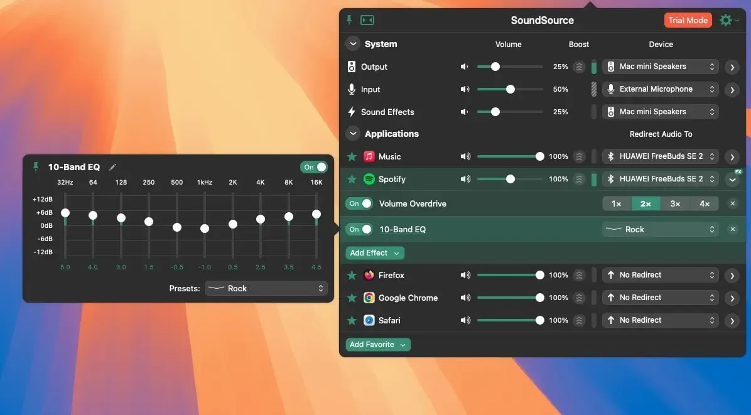Collapse the System section
Screen dimensions: 751x415
tap(353, 43)
